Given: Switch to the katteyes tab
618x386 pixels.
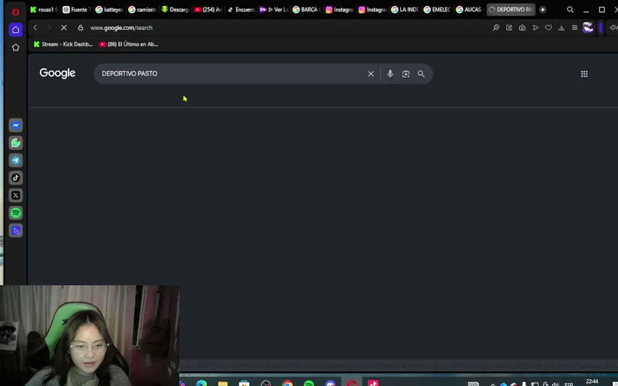Looking at the screenshot, I should 109,10.
